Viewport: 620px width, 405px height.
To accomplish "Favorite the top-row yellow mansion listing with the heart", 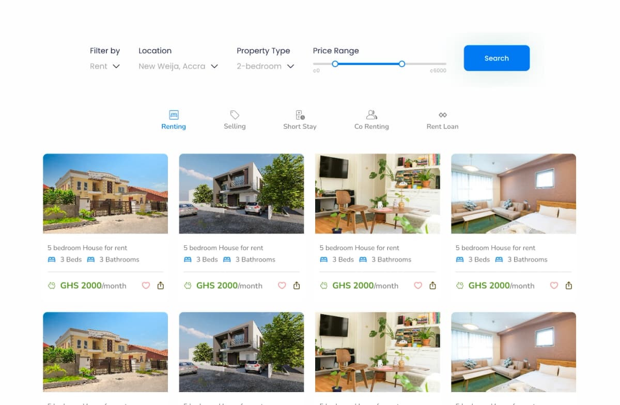I will (146, 285).
